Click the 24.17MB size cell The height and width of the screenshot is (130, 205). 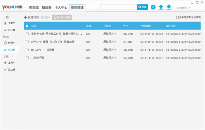coord(128,34)
